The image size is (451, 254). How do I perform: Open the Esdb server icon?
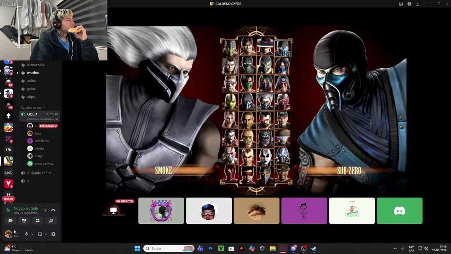[x=8, y=173]
